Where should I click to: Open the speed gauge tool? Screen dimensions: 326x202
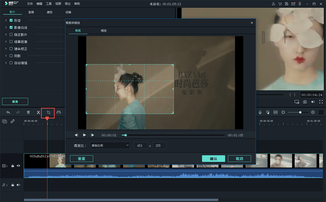(x=59, y=113)
